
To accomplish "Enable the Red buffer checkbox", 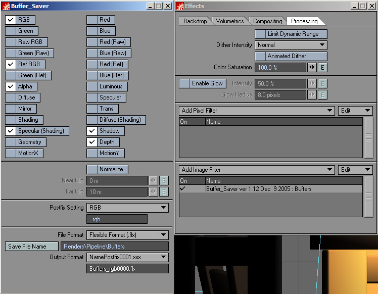I will [x=92, y=20].
